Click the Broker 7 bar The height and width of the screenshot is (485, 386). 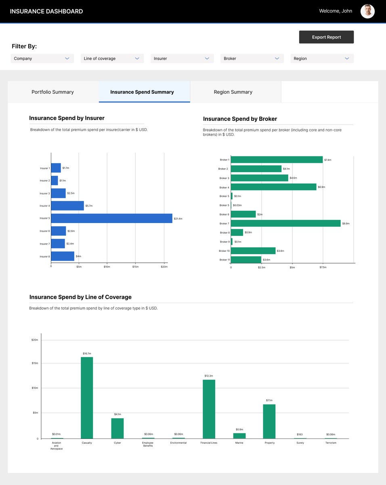click(x=285, y=224)
